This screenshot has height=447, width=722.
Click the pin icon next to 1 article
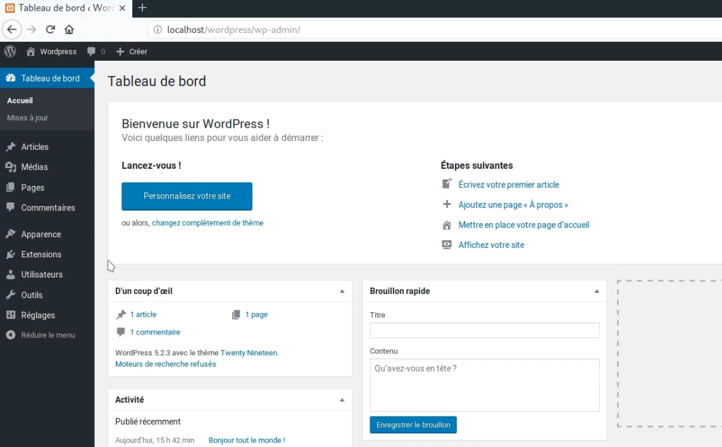click(121, 315)
